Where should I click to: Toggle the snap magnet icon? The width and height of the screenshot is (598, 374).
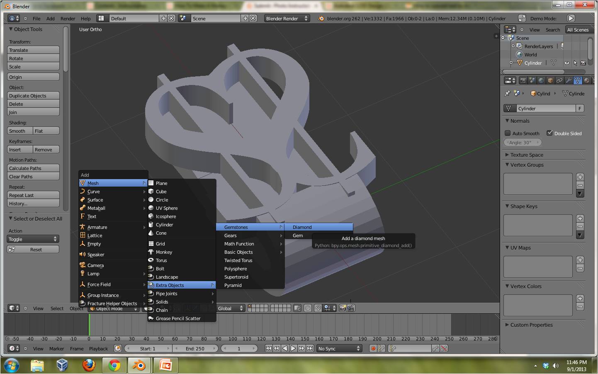[x=317, y=308]
